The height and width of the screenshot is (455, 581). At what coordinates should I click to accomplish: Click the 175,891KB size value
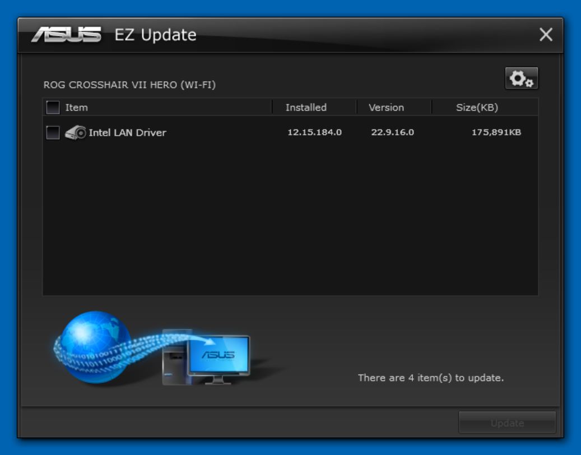[x=496, y=132]
